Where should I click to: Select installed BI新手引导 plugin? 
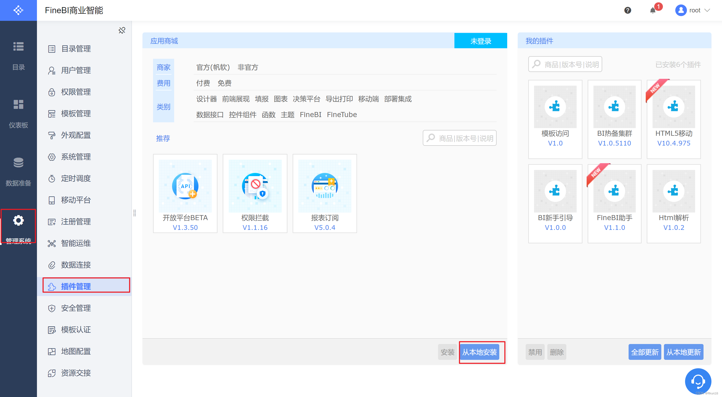click(x=555, y=204)
